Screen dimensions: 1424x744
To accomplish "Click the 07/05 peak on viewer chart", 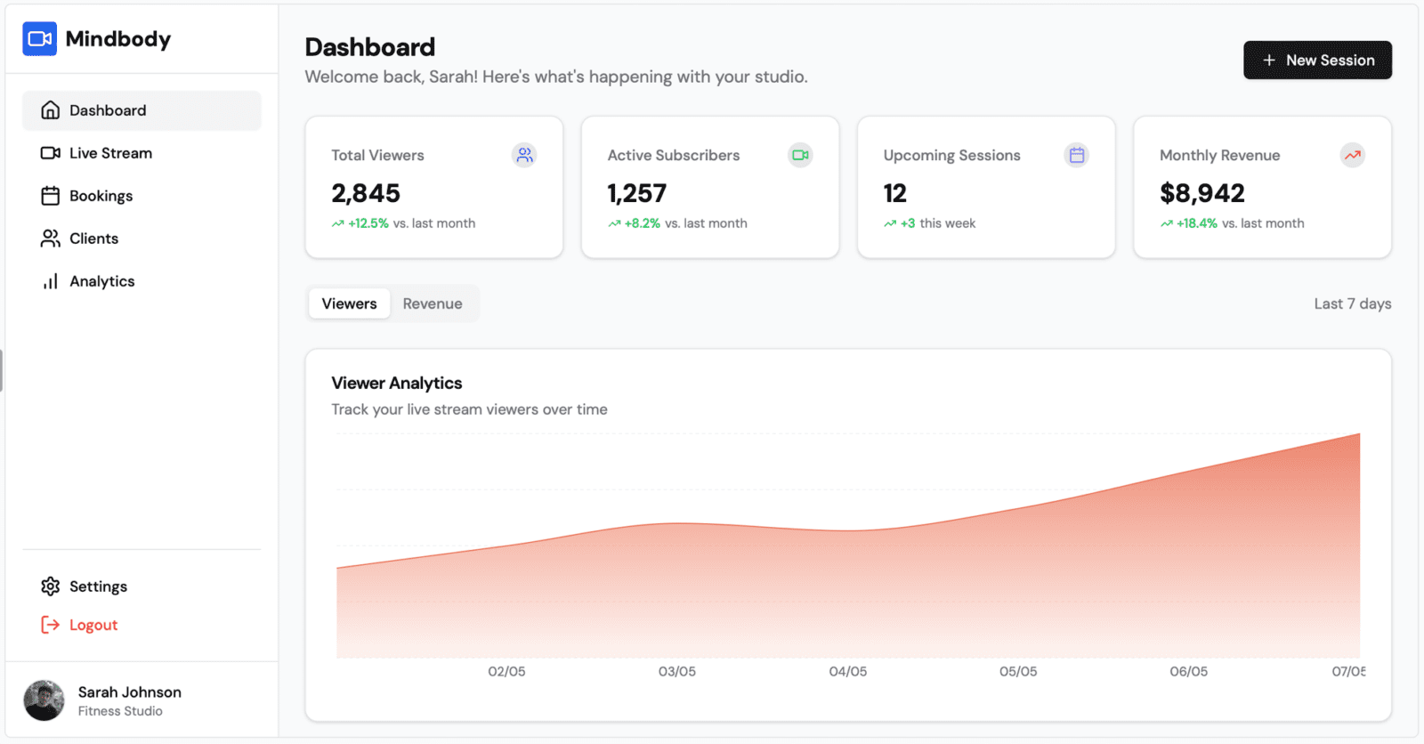I will click(x=1358, y=435).
